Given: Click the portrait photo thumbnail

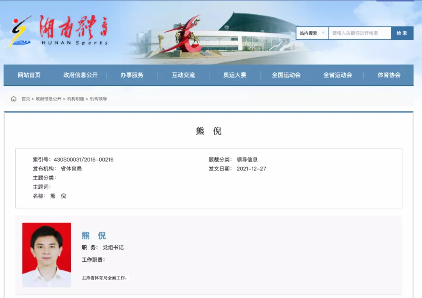Looking at the screenshot, I should [x=46, y=255].
